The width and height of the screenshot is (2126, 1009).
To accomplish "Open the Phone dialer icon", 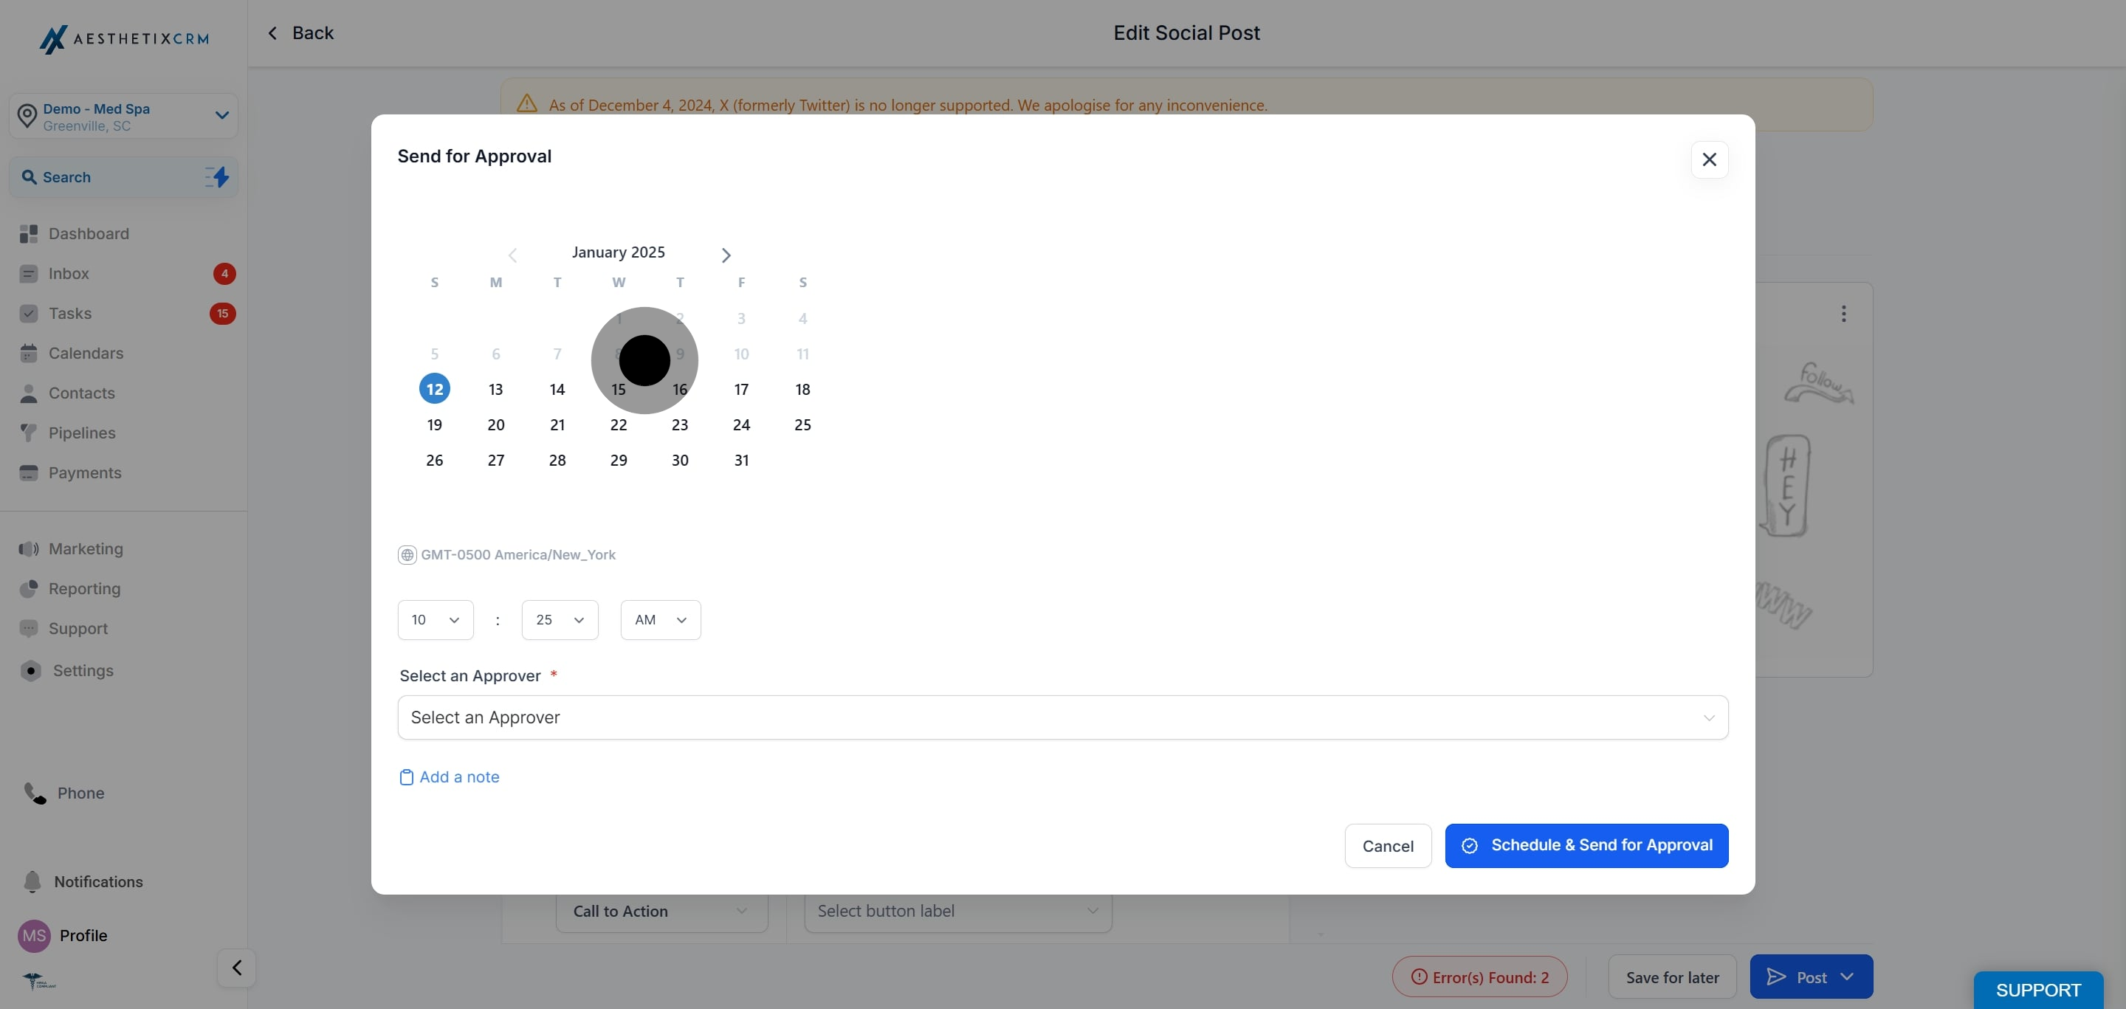I will (35, 793).
